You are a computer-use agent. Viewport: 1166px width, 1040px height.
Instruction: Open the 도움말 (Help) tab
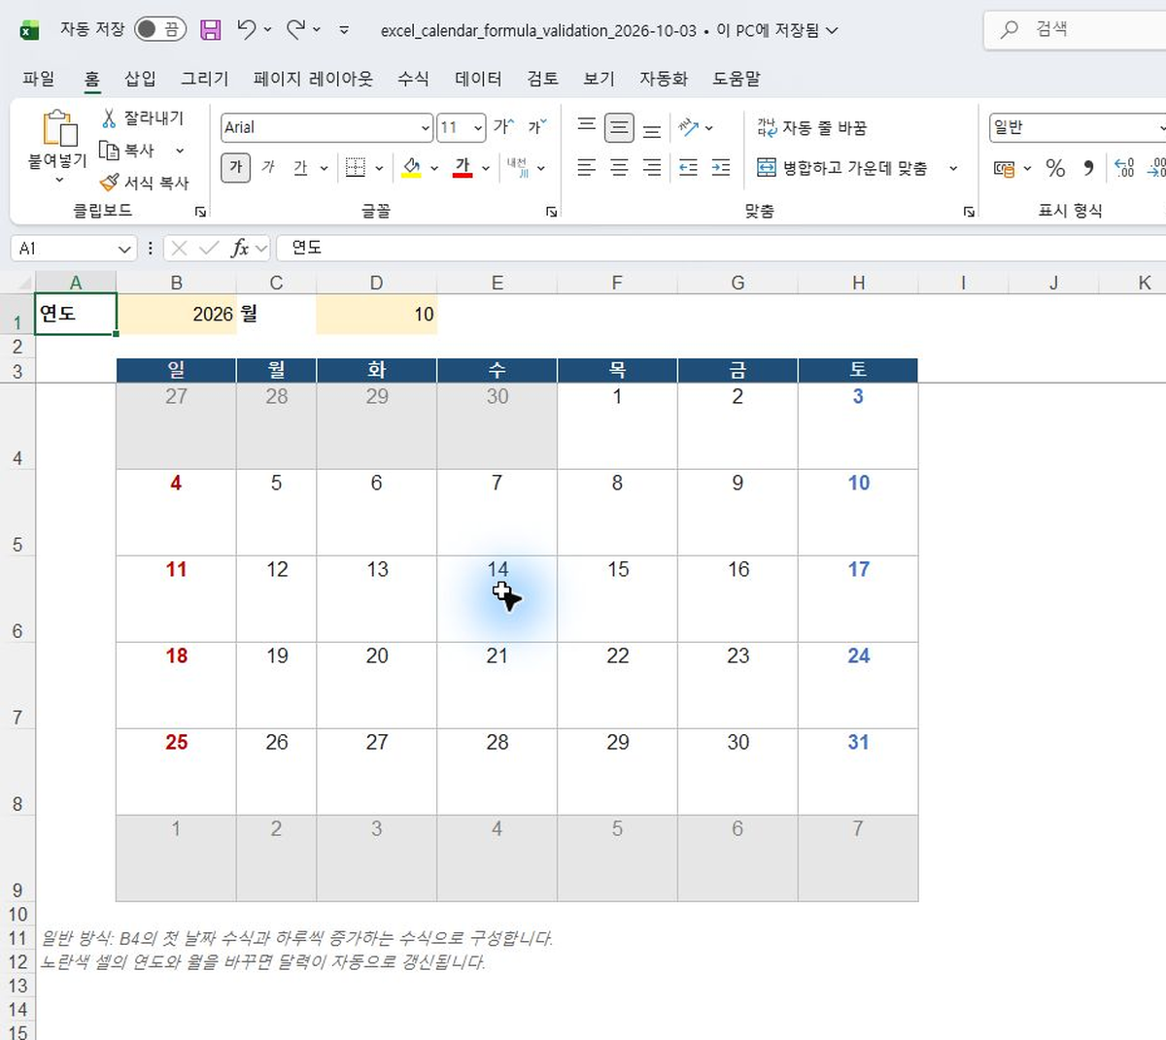tap(737, 79)
